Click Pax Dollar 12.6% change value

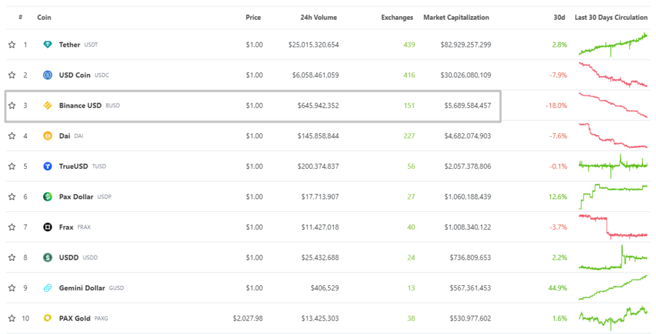click(558, 197)
